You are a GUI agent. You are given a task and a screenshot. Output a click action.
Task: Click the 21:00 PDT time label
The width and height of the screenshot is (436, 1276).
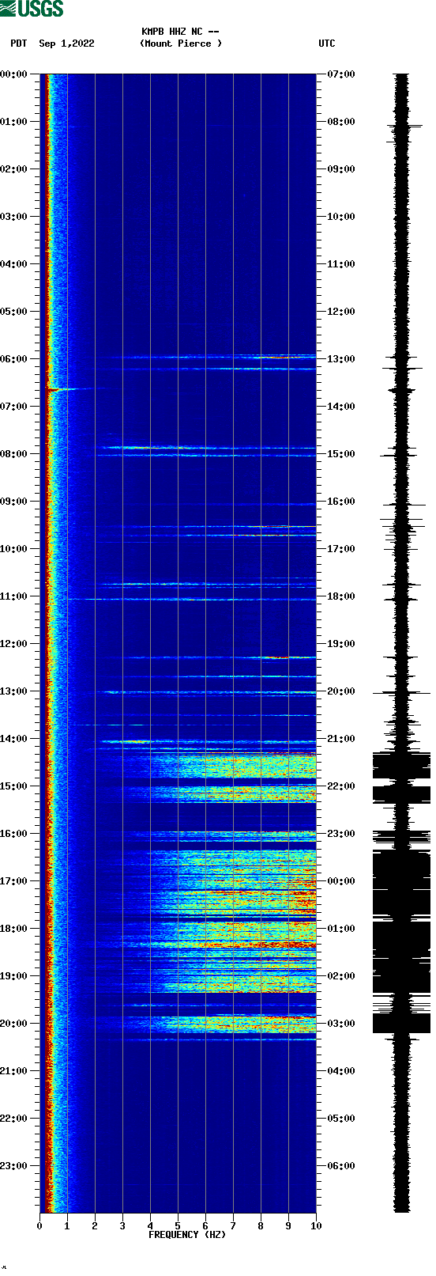point(14,1071)
